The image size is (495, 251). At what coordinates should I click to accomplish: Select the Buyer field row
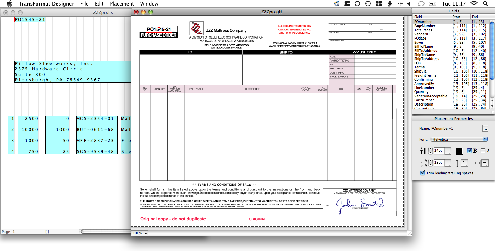point(451,42)
